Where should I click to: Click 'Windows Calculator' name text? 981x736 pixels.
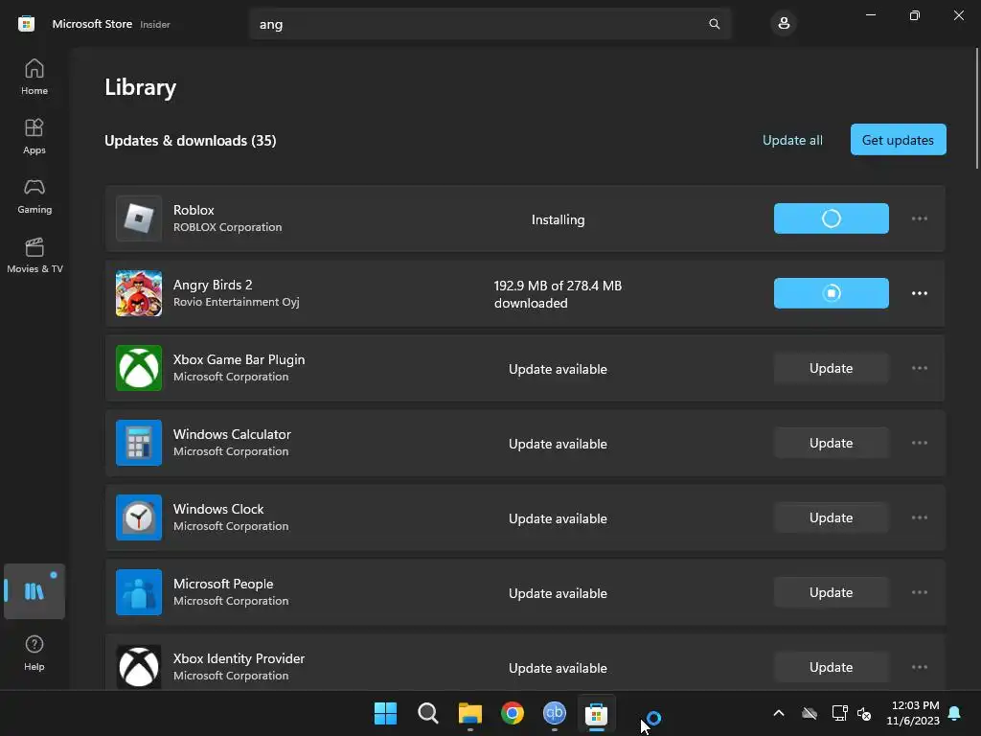tap(232, 434)
